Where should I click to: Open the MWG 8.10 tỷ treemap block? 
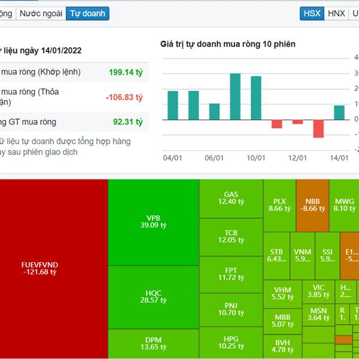tap(345, 205)
